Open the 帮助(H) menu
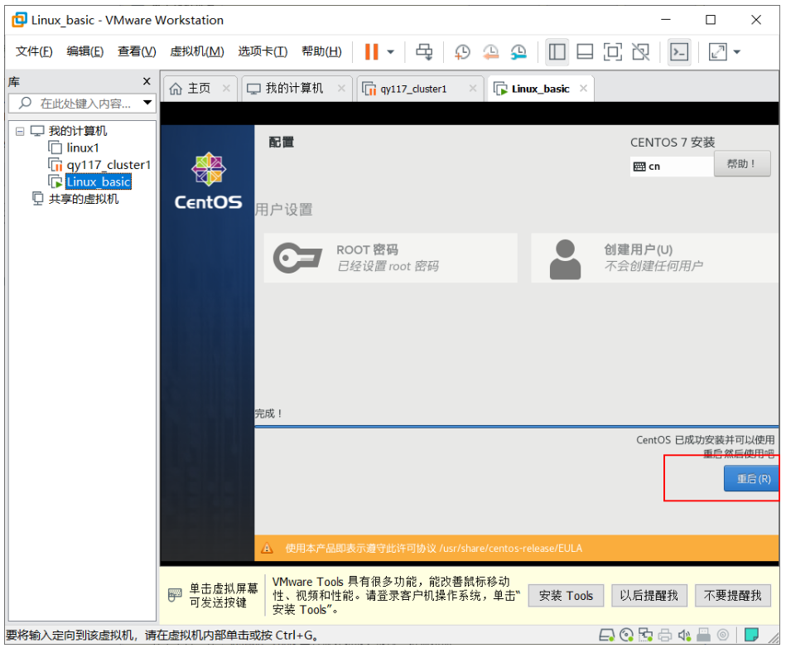Screen dimensions: 786x653 (x=321, y=51)
